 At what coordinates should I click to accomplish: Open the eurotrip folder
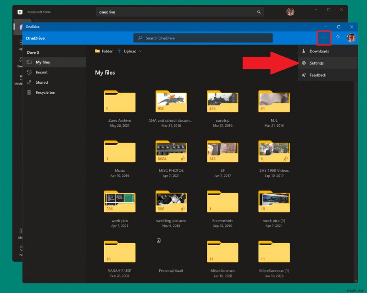(222, 102)
